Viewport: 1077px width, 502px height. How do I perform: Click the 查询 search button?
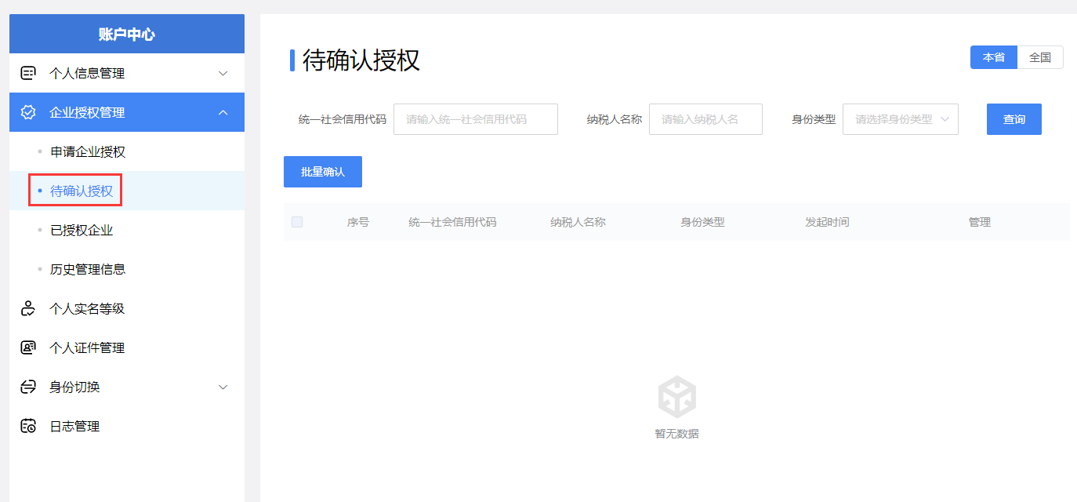tap(1014, 119)
